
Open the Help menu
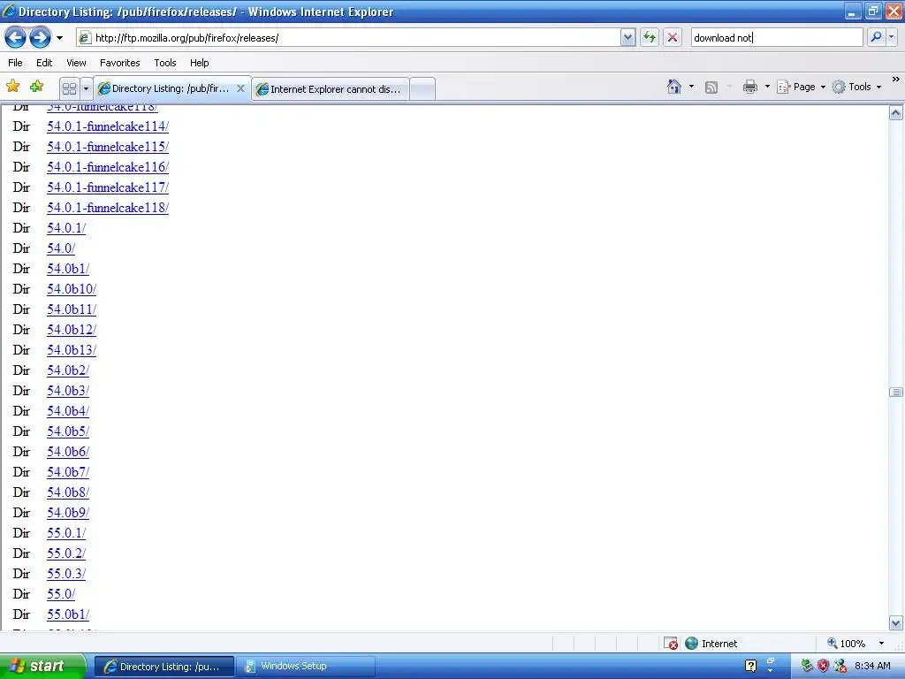(x=200, y=63)
